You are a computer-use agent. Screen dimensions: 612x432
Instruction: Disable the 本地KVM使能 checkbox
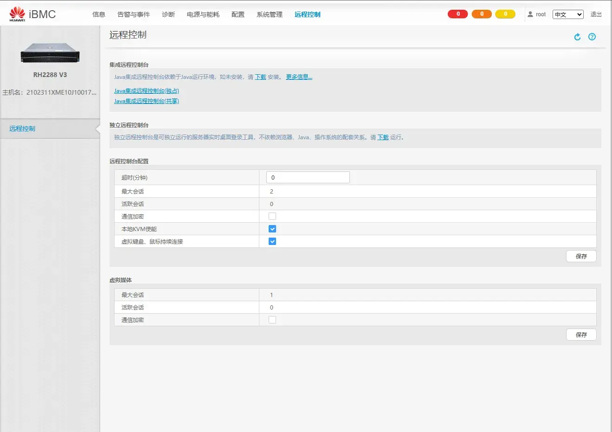pyautogui.click(x=272, y=229)
